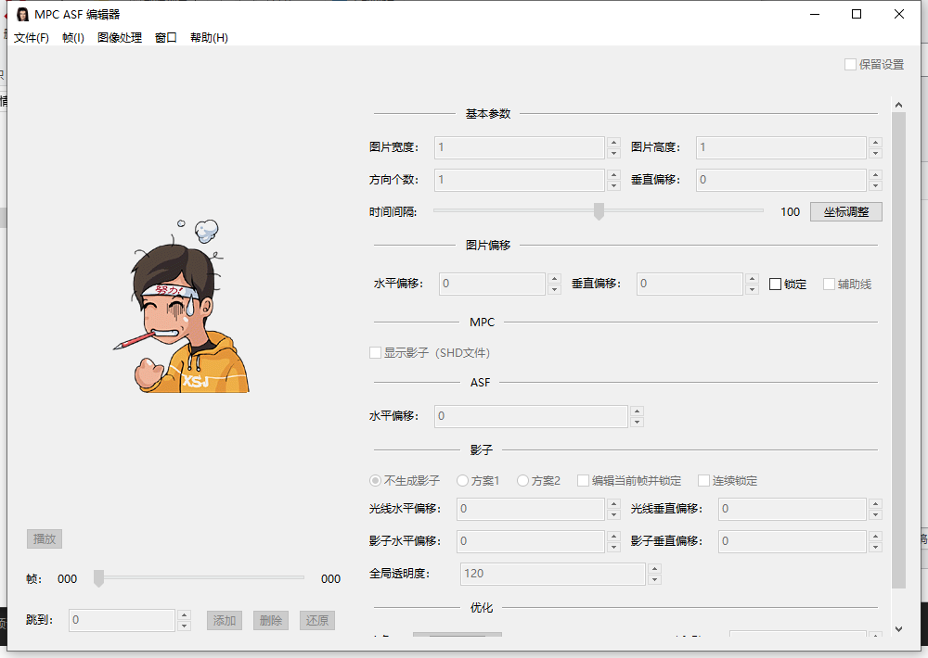The width and height of the screenshot is (928, 658).
Task: Open the 图像处理 menu
Action: click(x=120, y=38)
